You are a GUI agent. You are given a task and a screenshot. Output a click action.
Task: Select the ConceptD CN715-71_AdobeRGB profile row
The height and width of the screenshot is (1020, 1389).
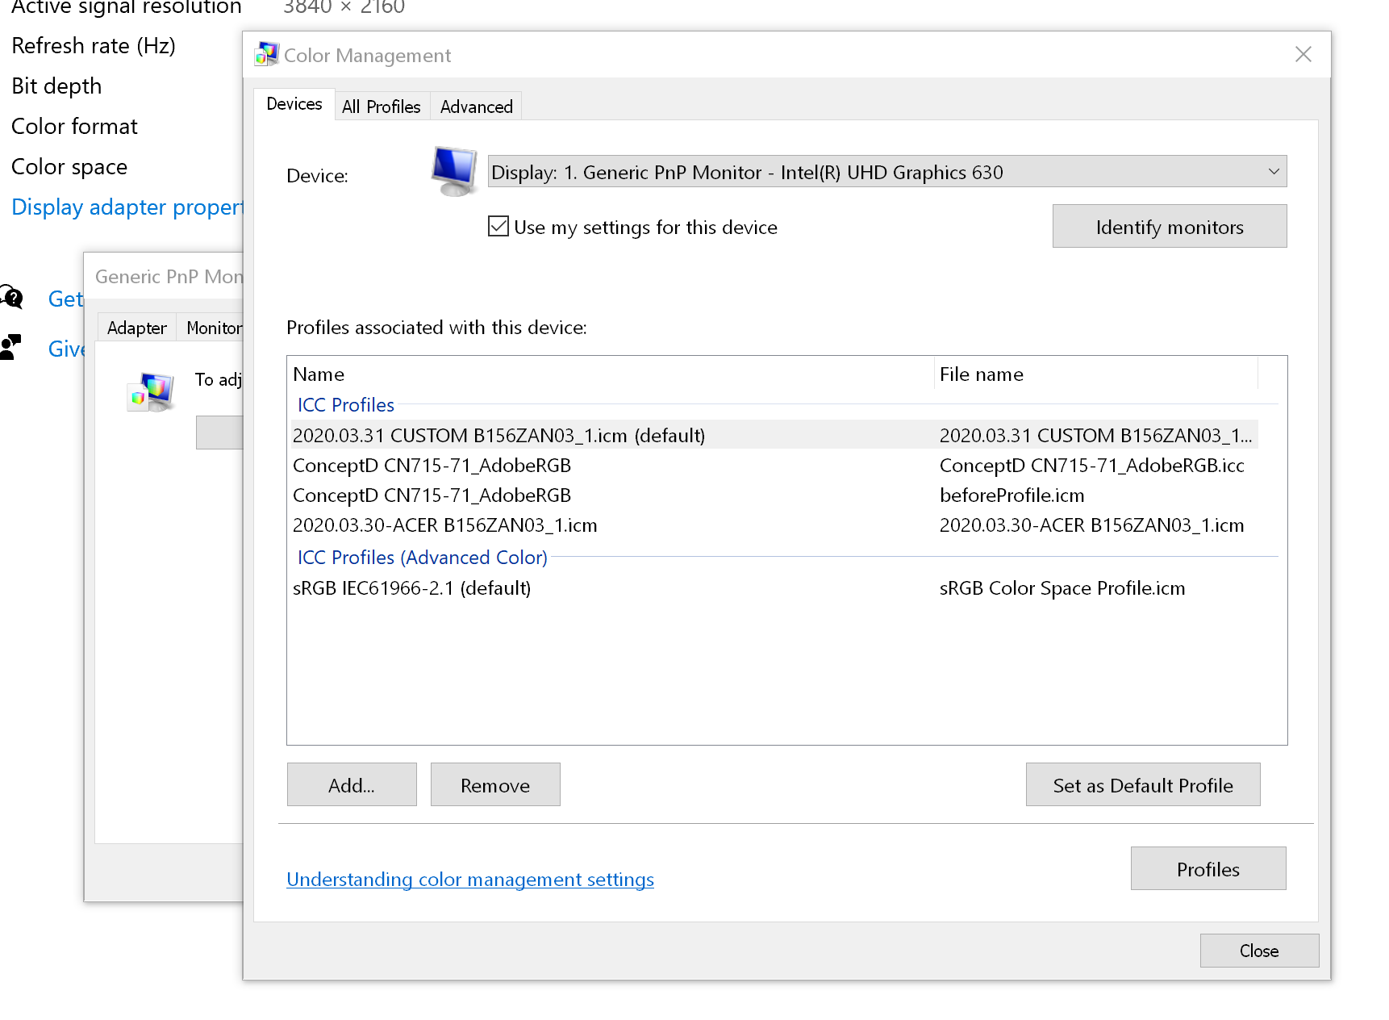pyautogui.click(x=432, y=466)
